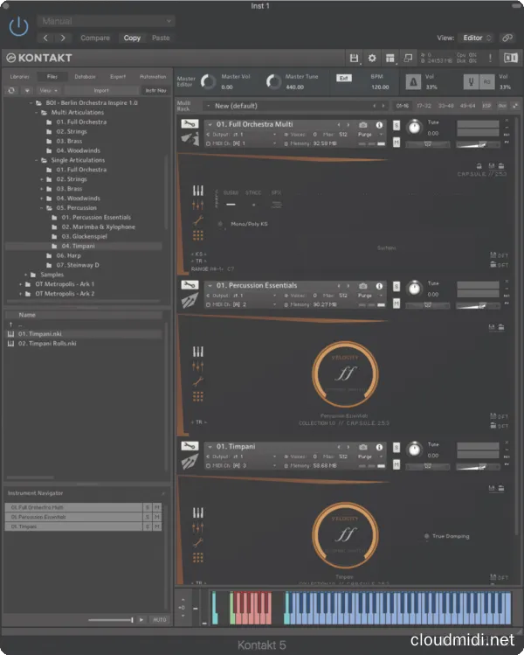Click the link chain icon
The image size is (524, 655).
[x=507, y=38]
